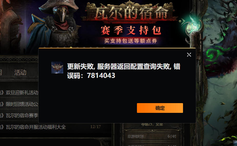Click the 总游戏时长 stats row

[152, 137]
